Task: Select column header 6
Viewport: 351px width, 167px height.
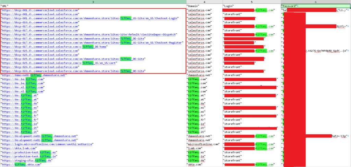Action: click(316, 2)
